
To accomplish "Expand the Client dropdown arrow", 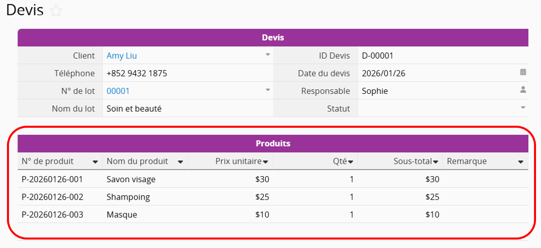I will point(268,55).
